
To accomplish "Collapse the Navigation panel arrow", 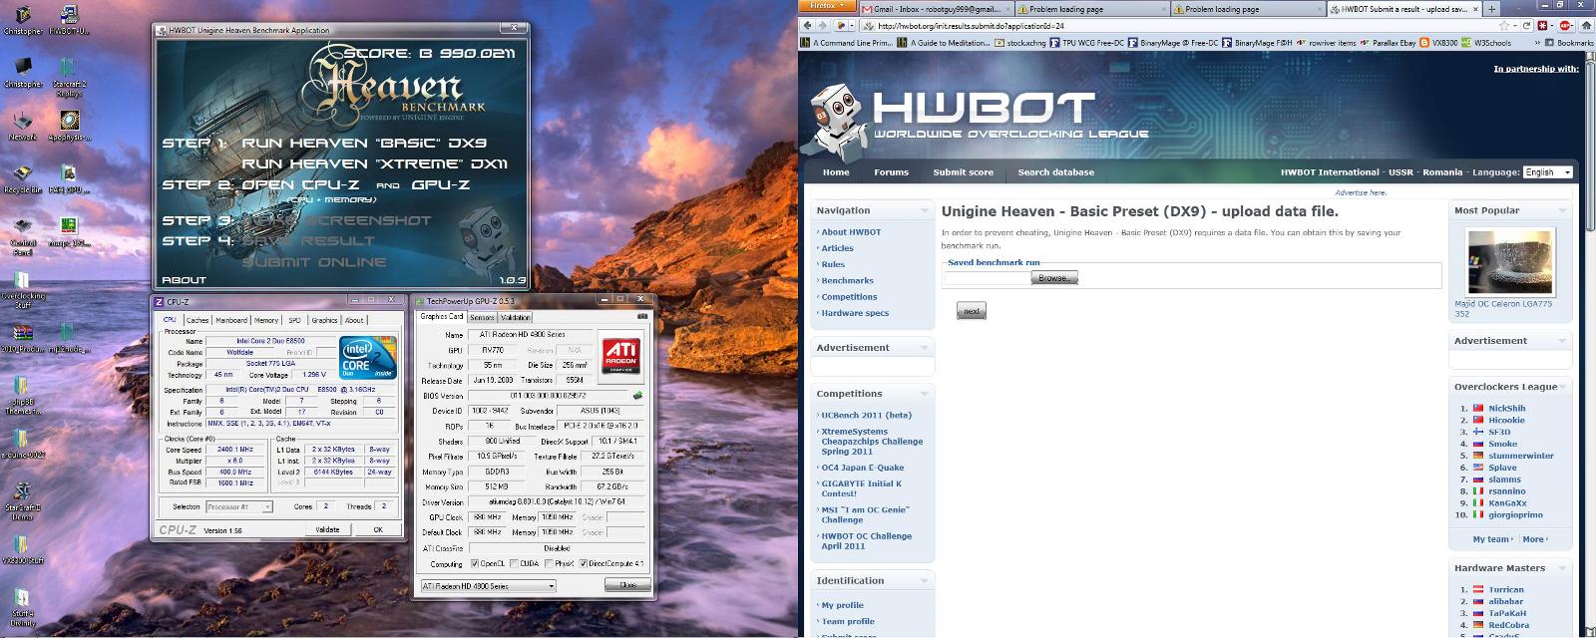I will coord(924,210).
